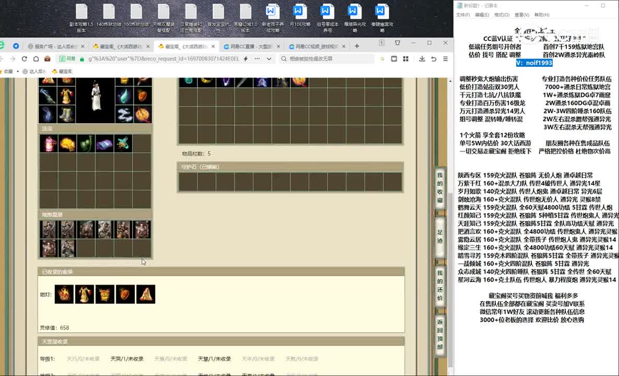Viewport: 619px width, 376px height.
Task: Click the pink lantern item in 法宝 grid
Action: pos(49,144)
